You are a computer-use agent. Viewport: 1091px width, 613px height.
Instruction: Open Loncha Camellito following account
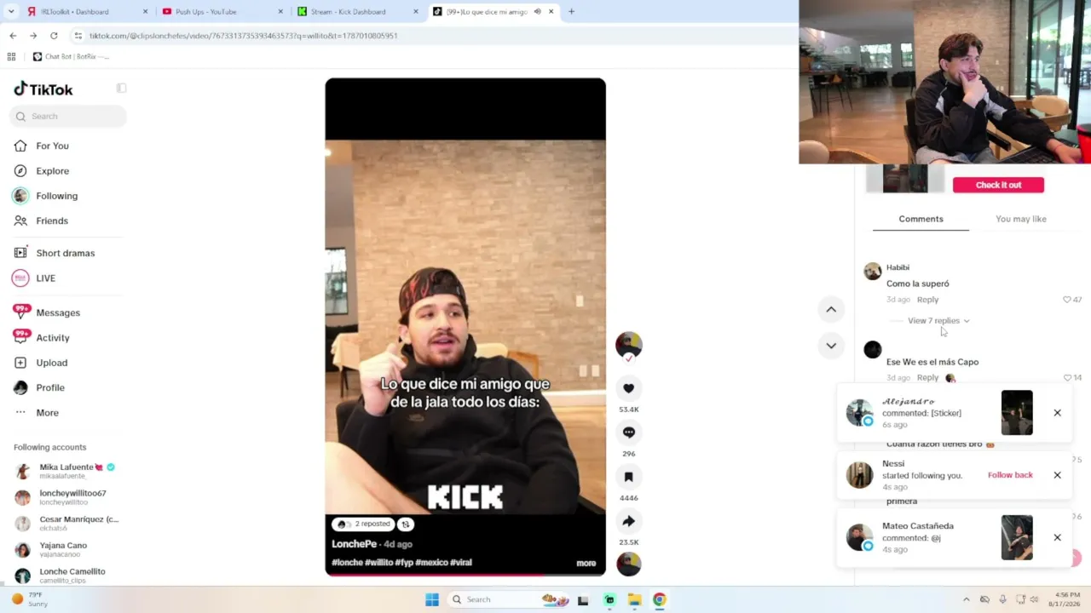(66, 576)
